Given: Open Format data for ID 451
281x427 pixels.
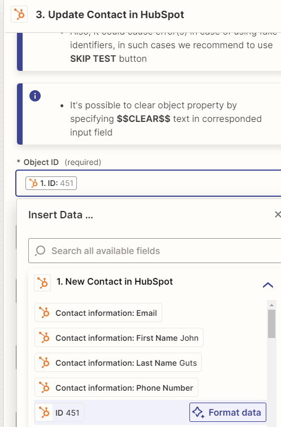Looking at the screenshot, I should pos(228,412).
